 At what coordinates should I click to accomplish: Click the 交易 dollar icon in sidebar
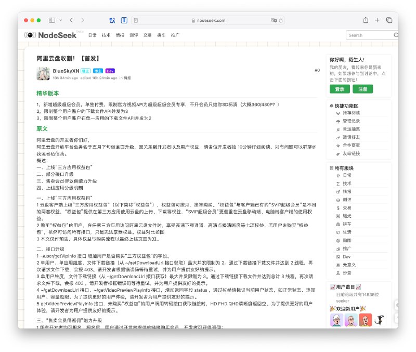[x=338, y=208]
